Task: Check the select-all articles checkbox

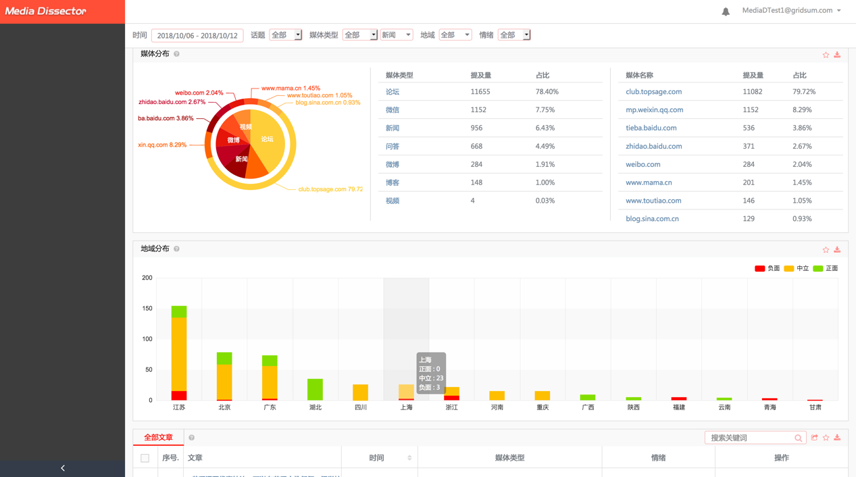Action: [145, 458]
